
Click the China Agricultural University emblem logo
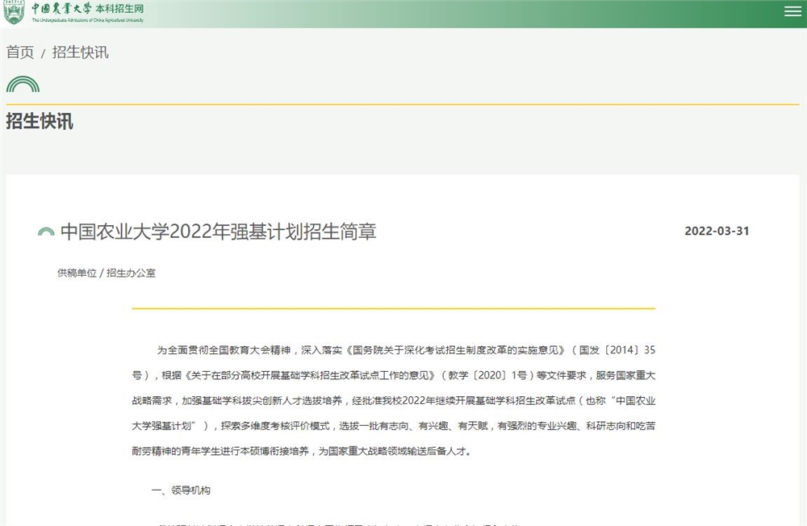tap(14, 12)
